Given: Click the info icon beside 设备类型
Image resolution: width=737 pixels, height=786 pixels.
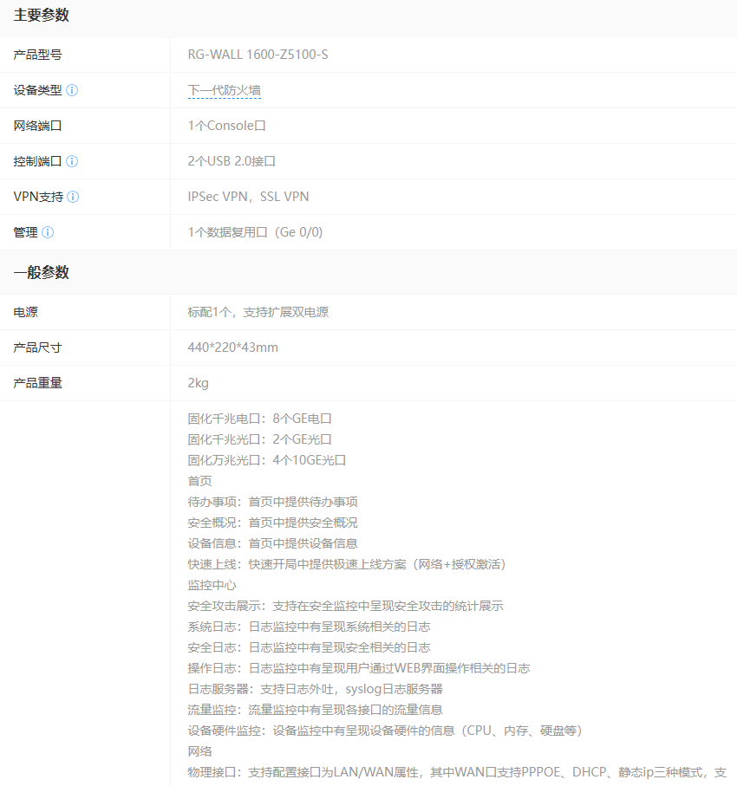Looking at the screenshot, I should [x=72, y=90].
